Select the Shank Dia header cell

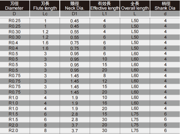coord(165,6)
